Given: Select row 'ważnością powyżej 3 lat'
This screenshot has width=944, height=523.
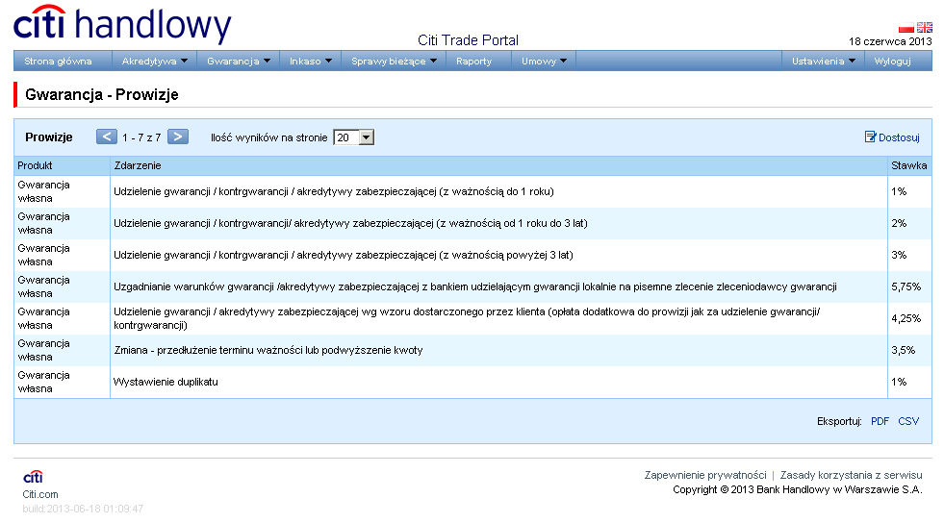Looking at the screenshot, I should coord(472,256).
